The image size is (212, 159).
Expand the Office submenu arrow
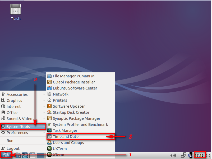coord(44,113)
